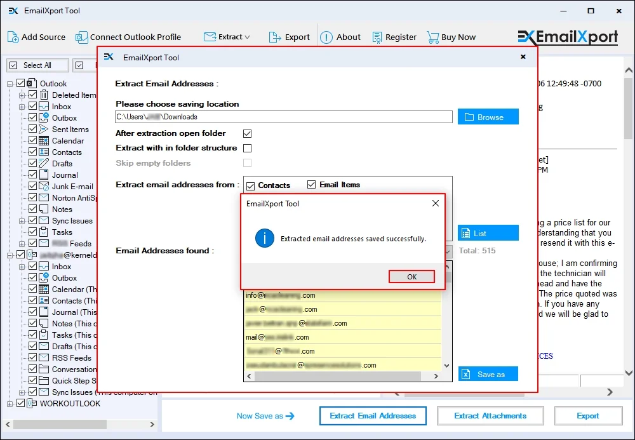This screenshot has height=440, width=635.
Task: Click the EmailXport logo at top right
Action: click(x=568, y=37)
